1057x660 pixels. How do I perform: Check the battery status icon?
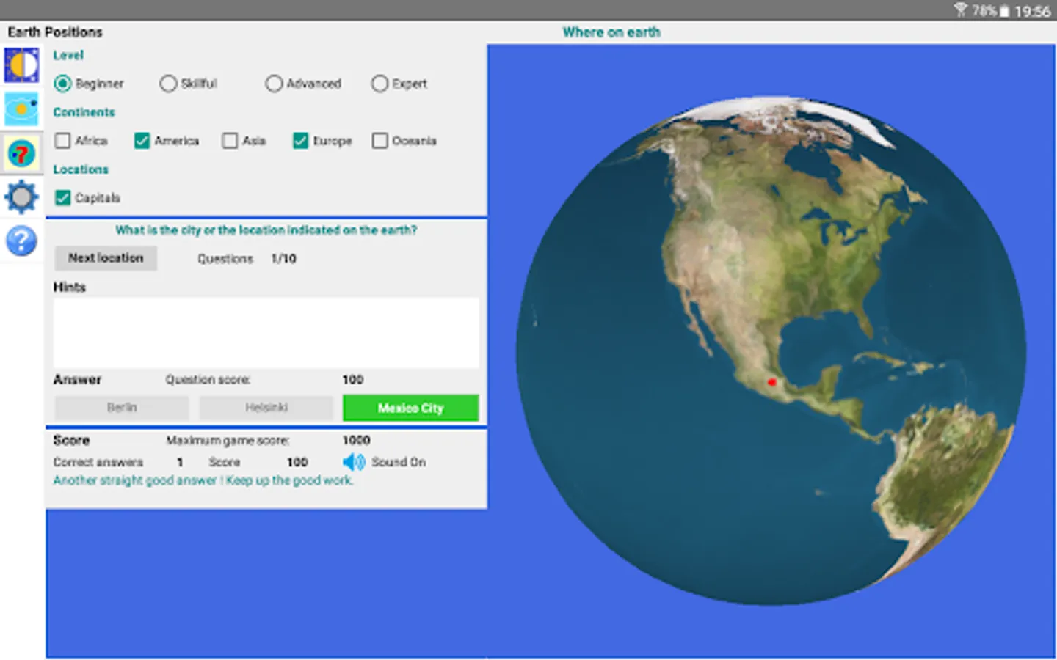click(1004, 11)
